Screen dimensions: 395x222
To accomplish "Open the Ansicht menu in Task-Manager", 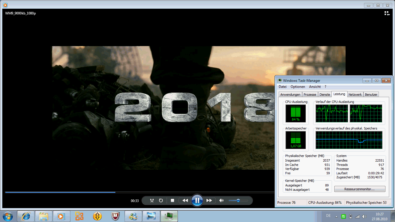I will click(x=315, y=87).
